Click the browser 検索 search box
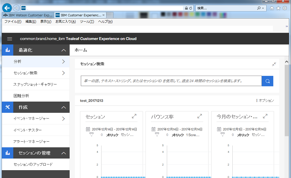 226,8
